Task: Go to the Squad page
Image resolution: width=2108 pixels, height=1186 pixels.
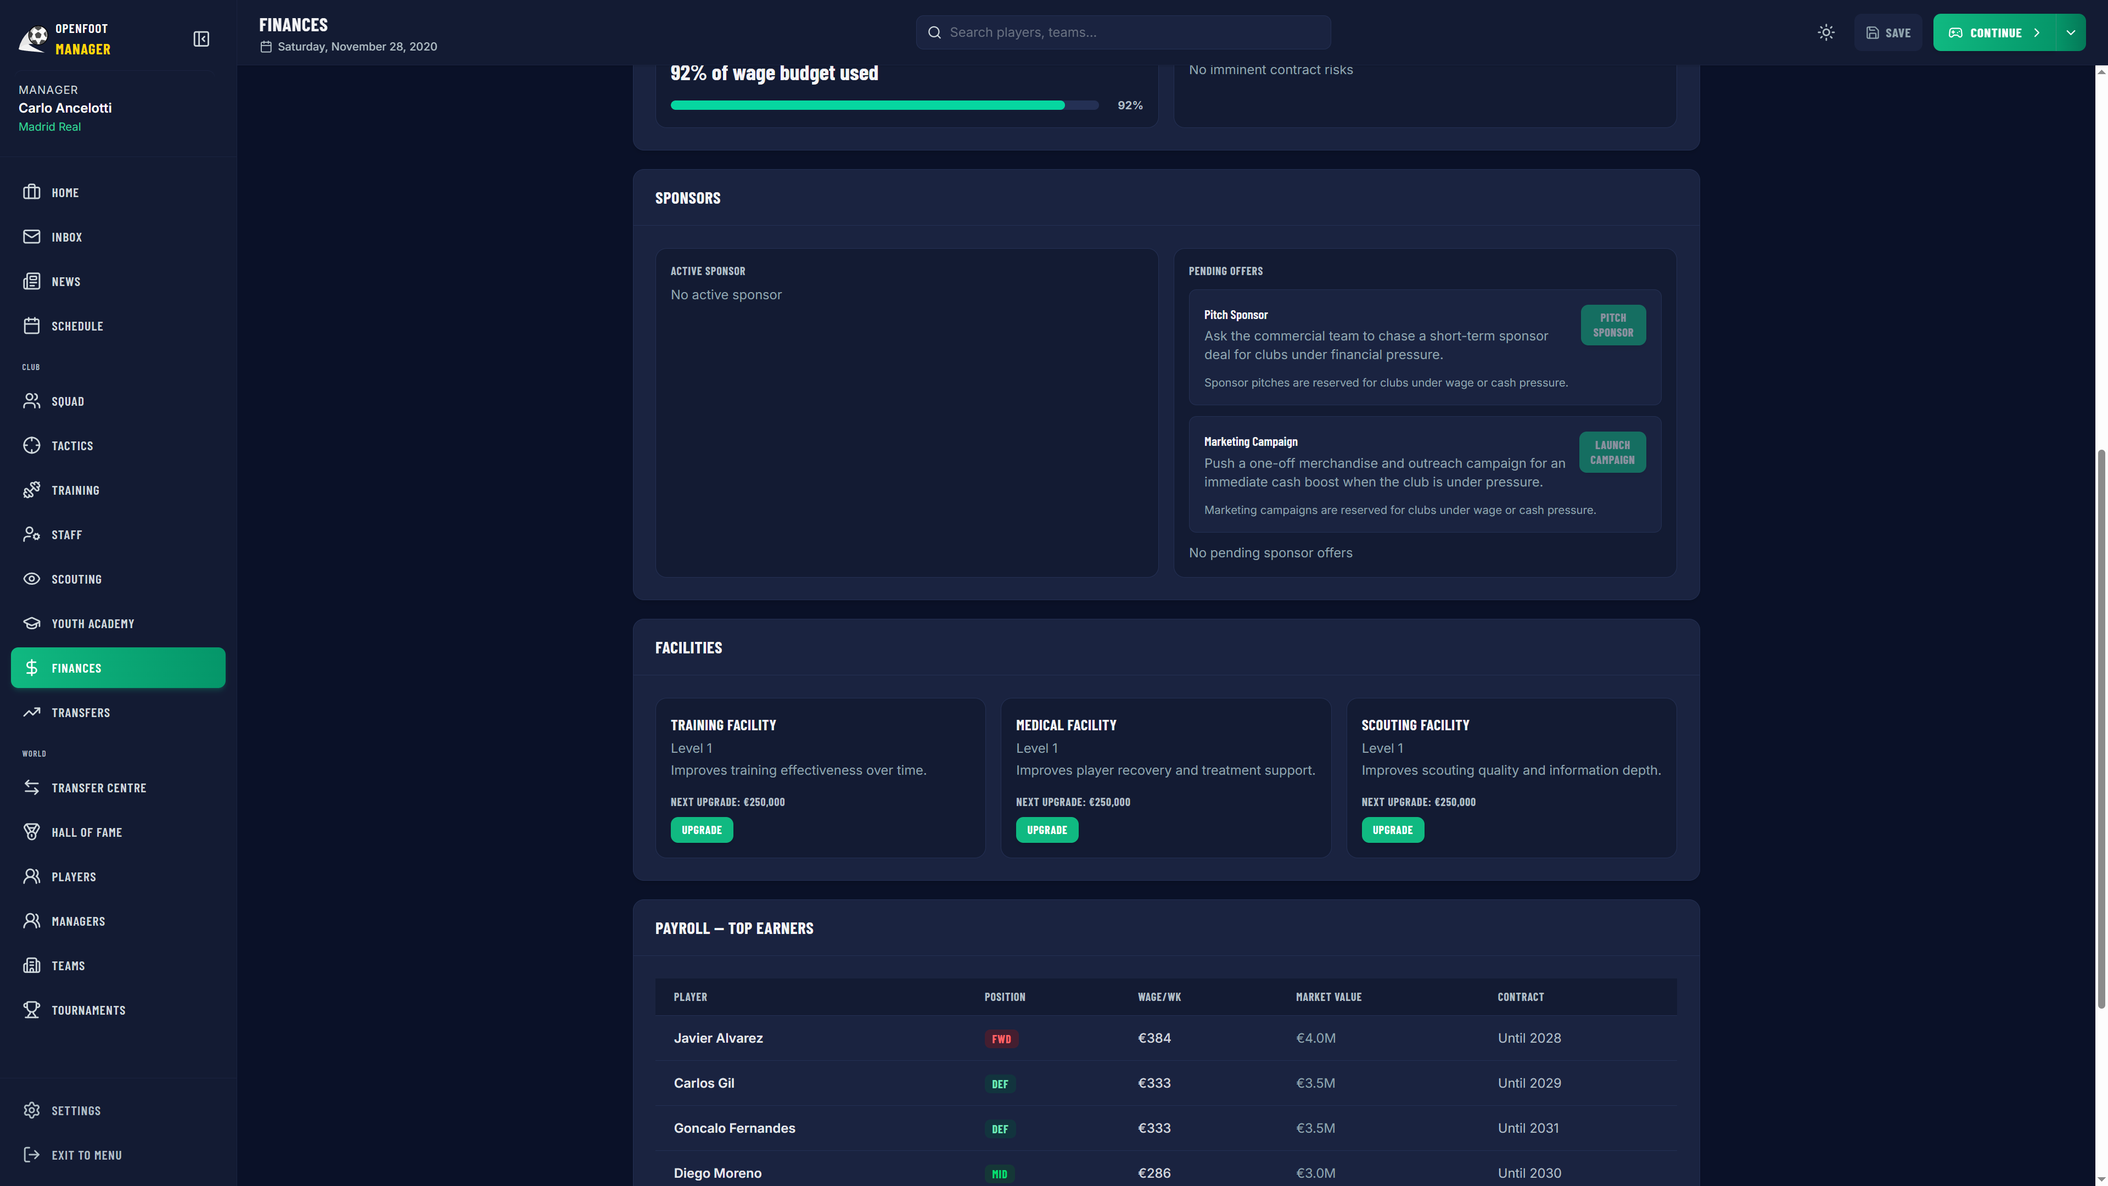Action: coord(118,400)
